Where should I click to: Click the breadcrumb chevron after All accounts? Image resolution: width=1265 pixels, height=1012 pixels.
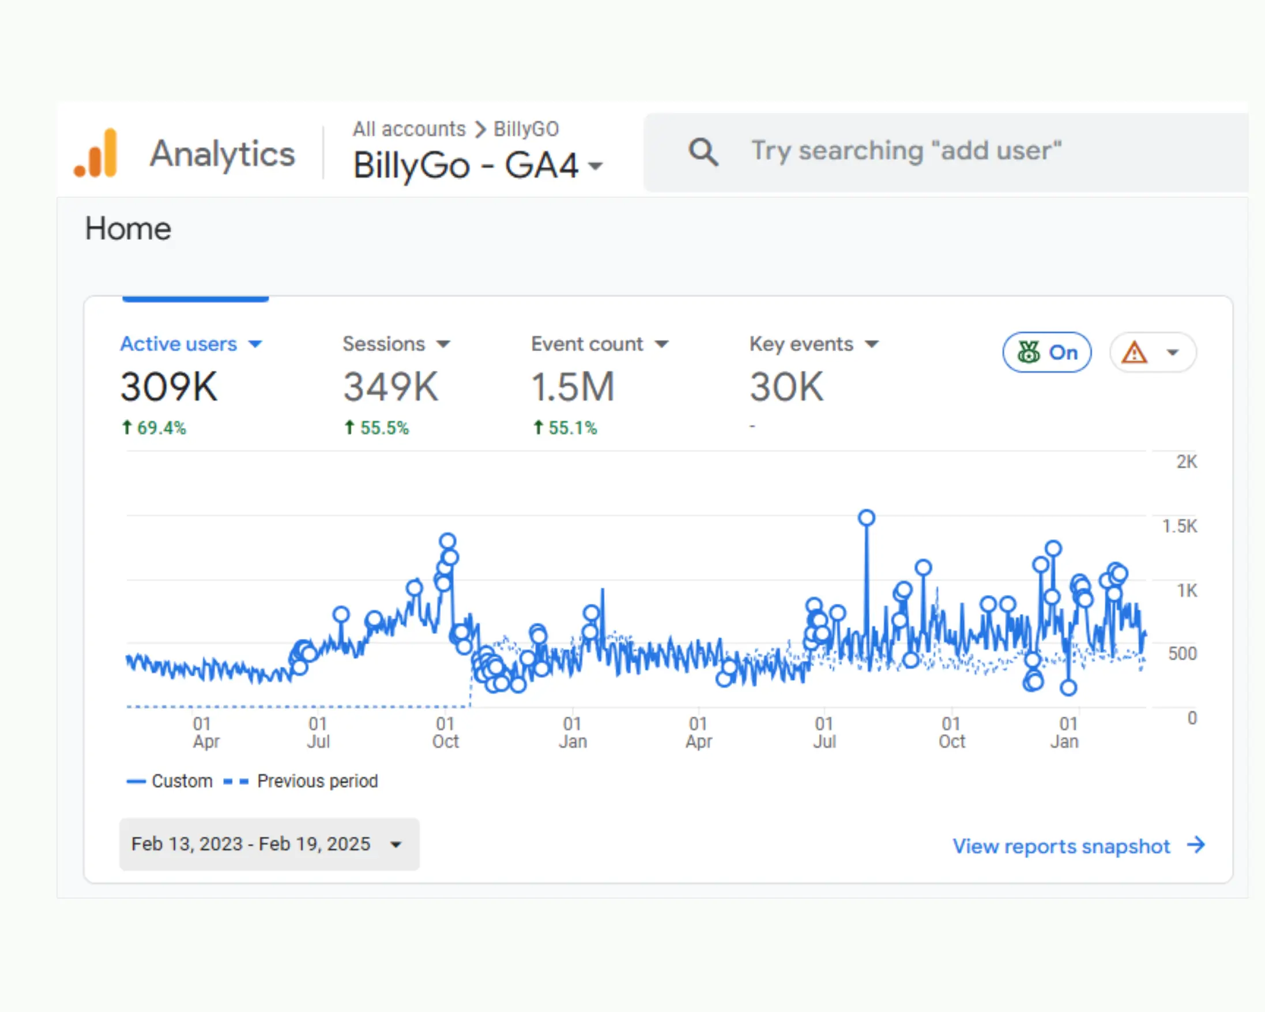tap(480, 129)
